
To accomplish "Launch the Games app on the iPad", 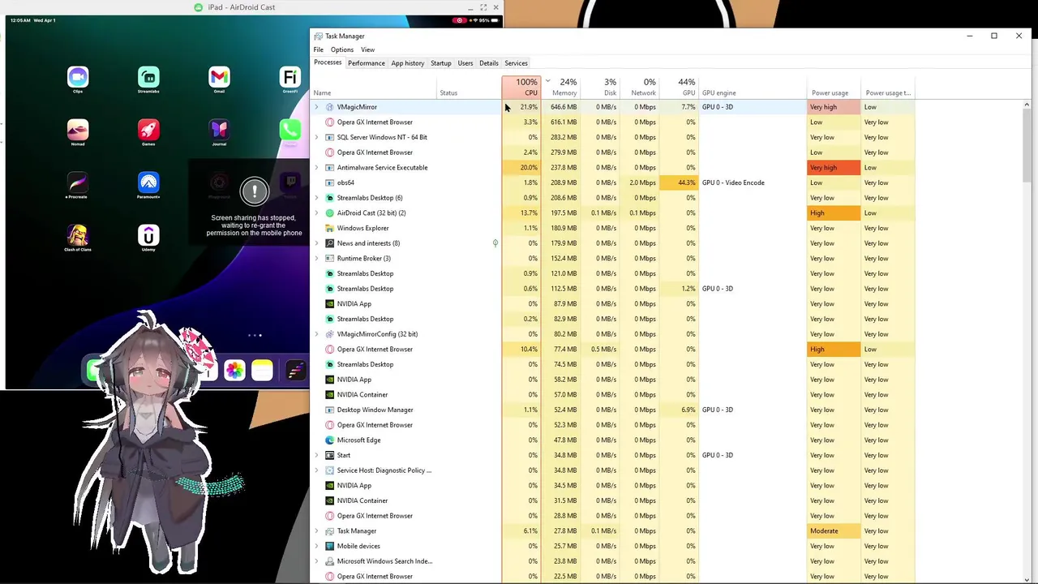I will [x=148, y=130].
